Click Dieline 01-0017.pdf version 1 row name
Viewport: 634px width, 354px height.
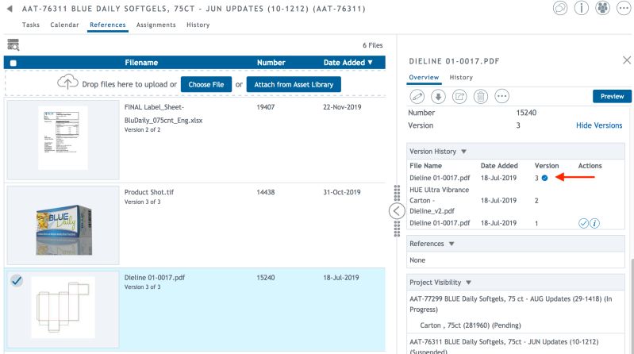coord(440,223)
